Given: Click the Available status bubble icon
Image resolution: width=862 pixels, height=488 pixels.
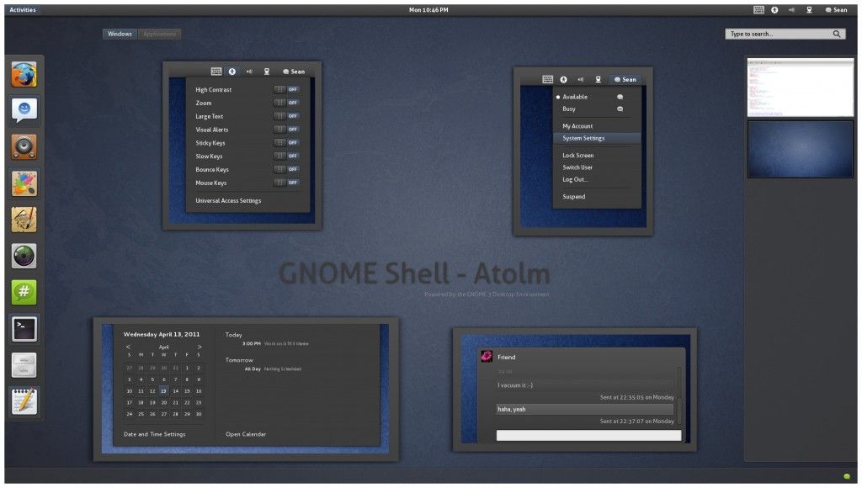Looking at the screenshot, I should pyautogui.click(x=620, y=97).
